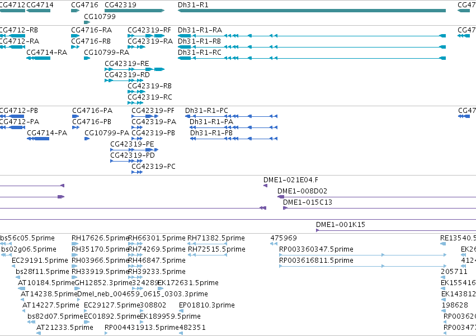Open transcript CG42319-RC
This screenshot has width=476, height=336.
click(x=135, y=103)
